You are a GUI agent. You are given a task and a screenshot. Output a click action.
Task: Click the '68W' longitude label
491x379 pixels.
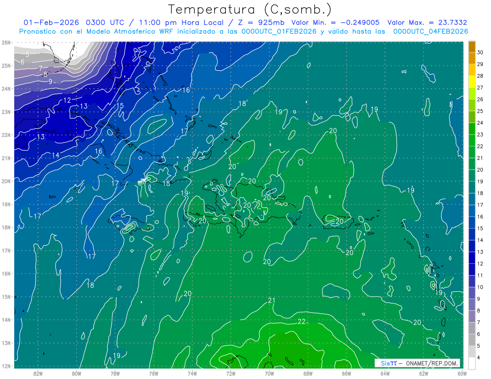(x=308, y=373)
